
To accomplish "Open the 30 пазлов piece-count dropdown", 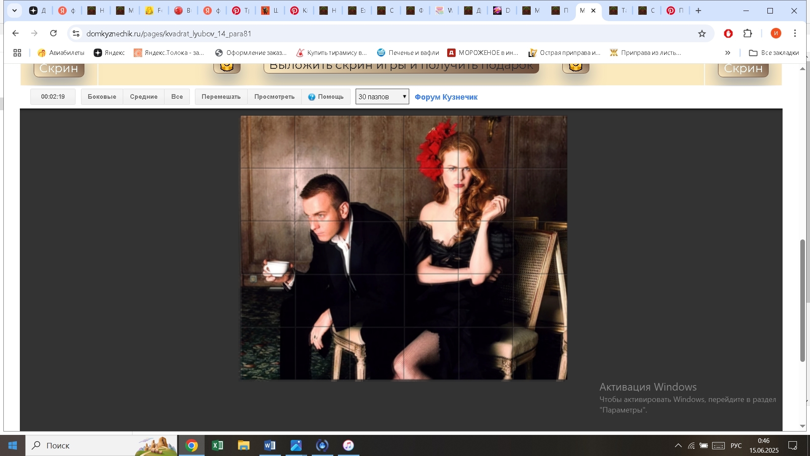I will point(382,97).
